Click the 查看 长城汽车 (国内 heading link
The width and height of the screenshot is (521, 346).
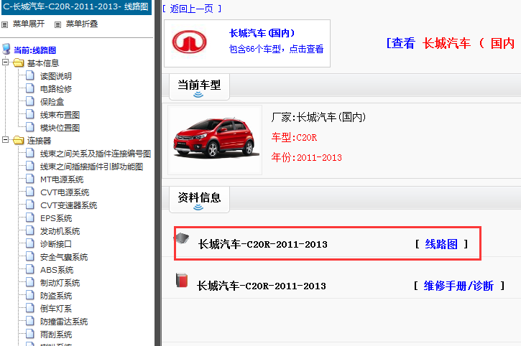point(451,43)
